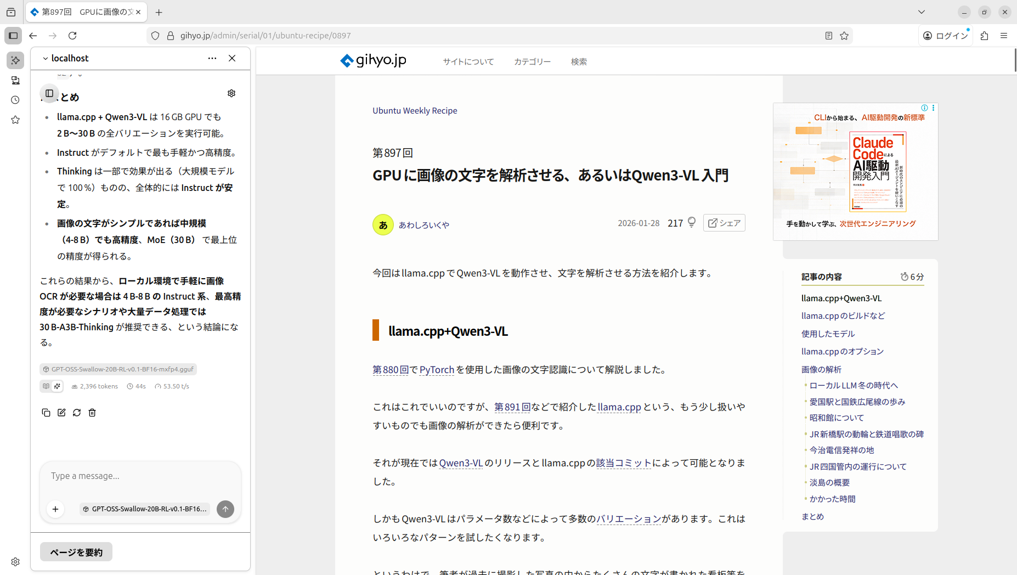Viewport: 1017px width, 575px height.
Task: Delete the chat message with the trash icon
Action: (x=92, y=413)
